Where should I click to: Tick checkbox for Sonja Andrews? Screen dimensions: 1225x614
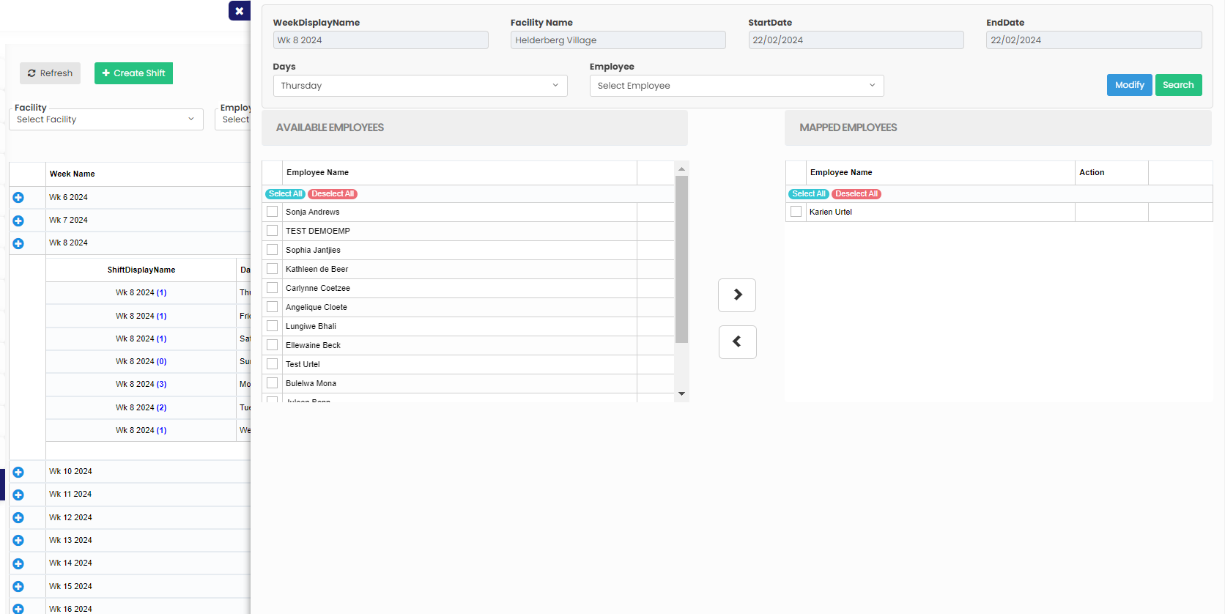273,212
